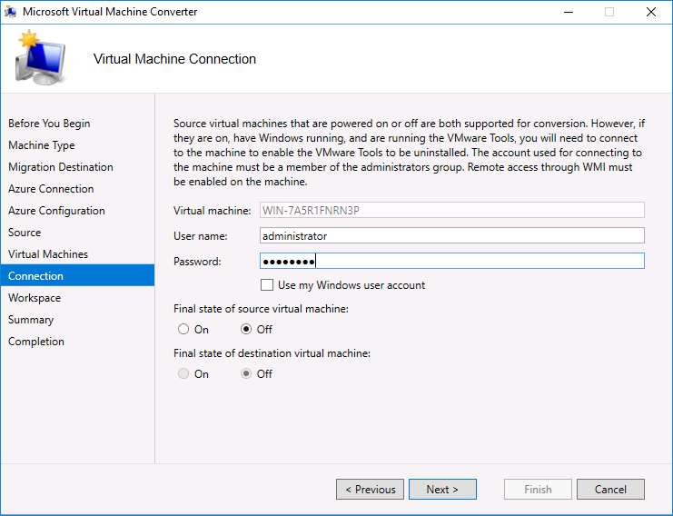This screenshot has height=516, width=673.
Task: Click into the Password field
Action: 452,261
